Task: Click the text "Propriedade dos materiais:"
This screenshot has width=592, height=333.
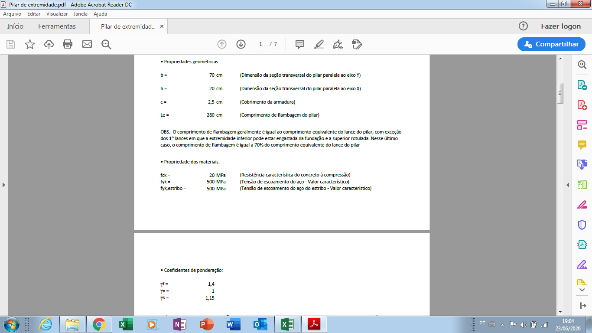Action: click(x=192, y=162)
